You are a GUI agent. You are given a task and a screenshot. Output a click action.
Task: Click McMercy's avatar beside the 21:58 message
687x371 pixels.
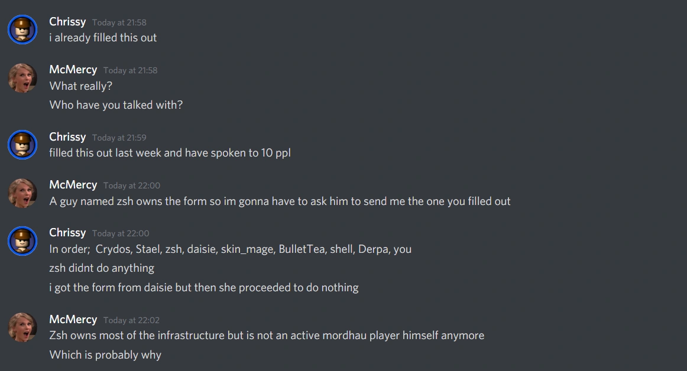22,77
